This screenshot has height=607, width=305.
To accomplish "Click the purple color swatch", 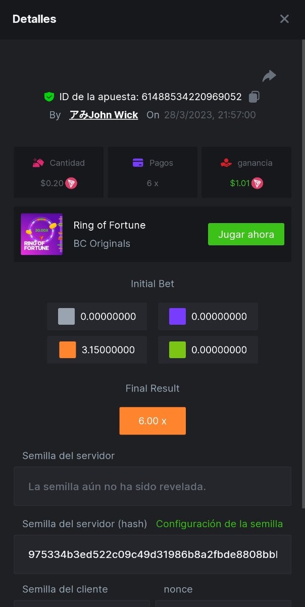I will tap(177, 317).
